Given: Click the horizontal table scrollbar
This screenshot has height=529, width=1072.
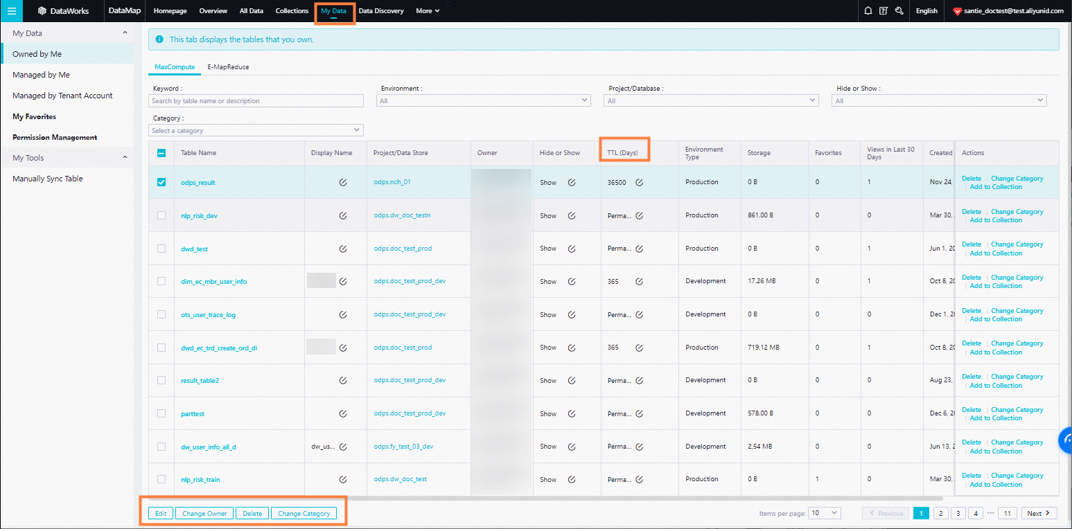Looking at the screenshot, I should pyautogui.click(x=545, y=498).
